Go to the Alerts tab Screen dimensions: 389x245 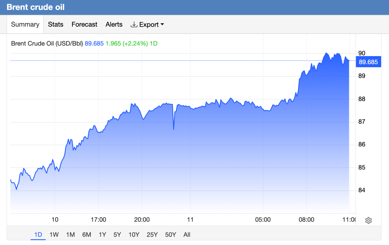click(x=114, y=24)
